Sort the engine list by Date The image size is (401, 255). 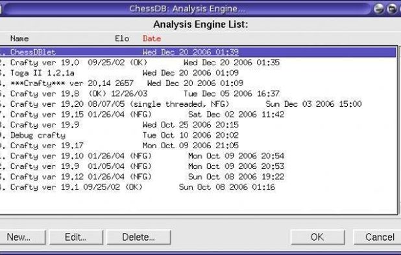pos(152,38)
